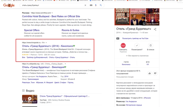Image resolution: width=183 pixels, height=107 pixels.
Task: Open the Кинопоиск 7,9/10 rating link
Action: [126, 64]
